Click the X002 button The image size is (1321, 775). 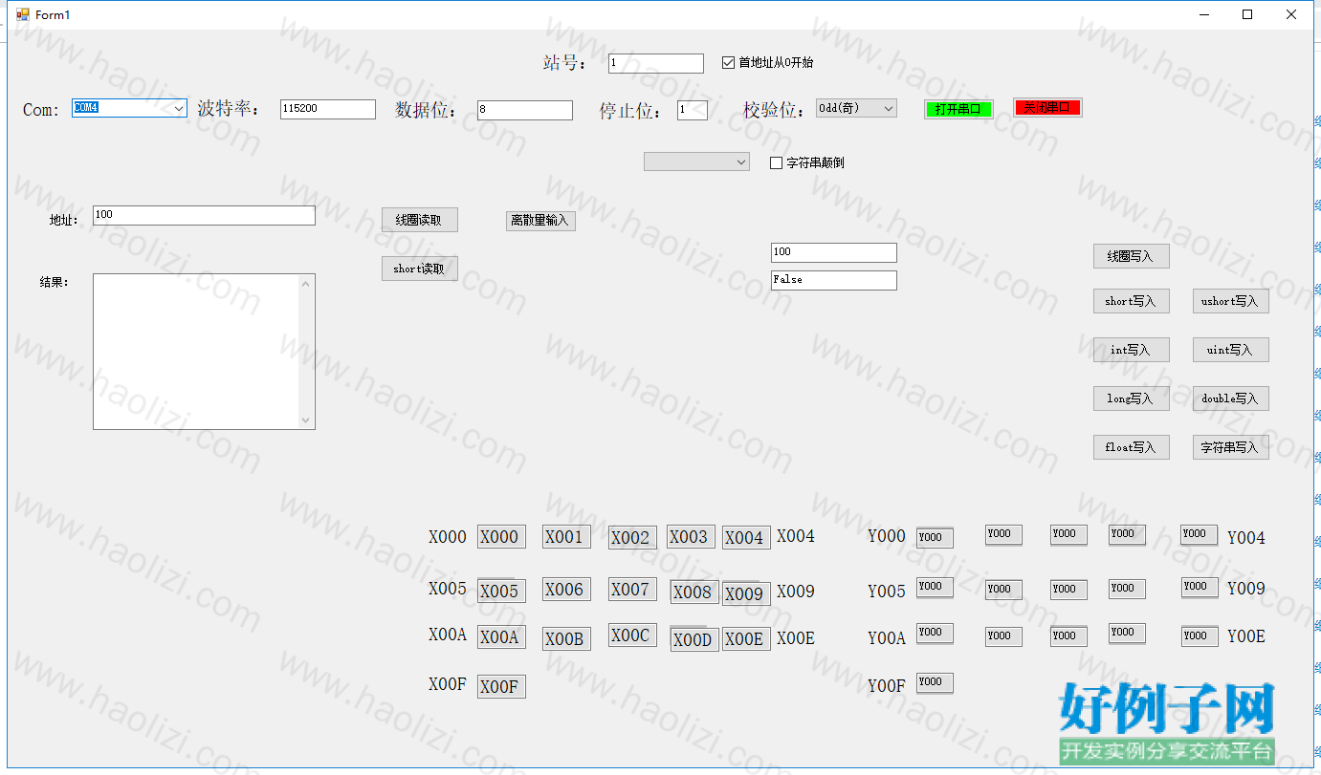(x=632, y=538)
